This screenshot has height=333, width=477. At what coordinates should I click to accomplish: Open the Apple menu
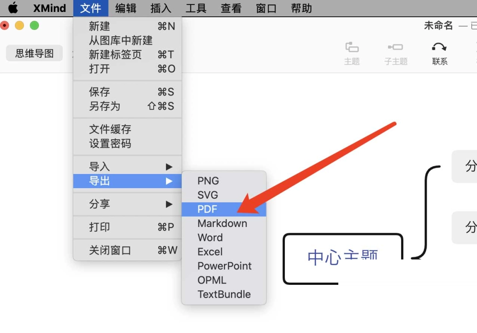pyautogui.click(x=13, y=8)
